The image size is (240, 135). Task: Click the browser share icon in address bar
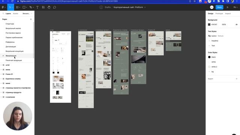tap(190, 1)
